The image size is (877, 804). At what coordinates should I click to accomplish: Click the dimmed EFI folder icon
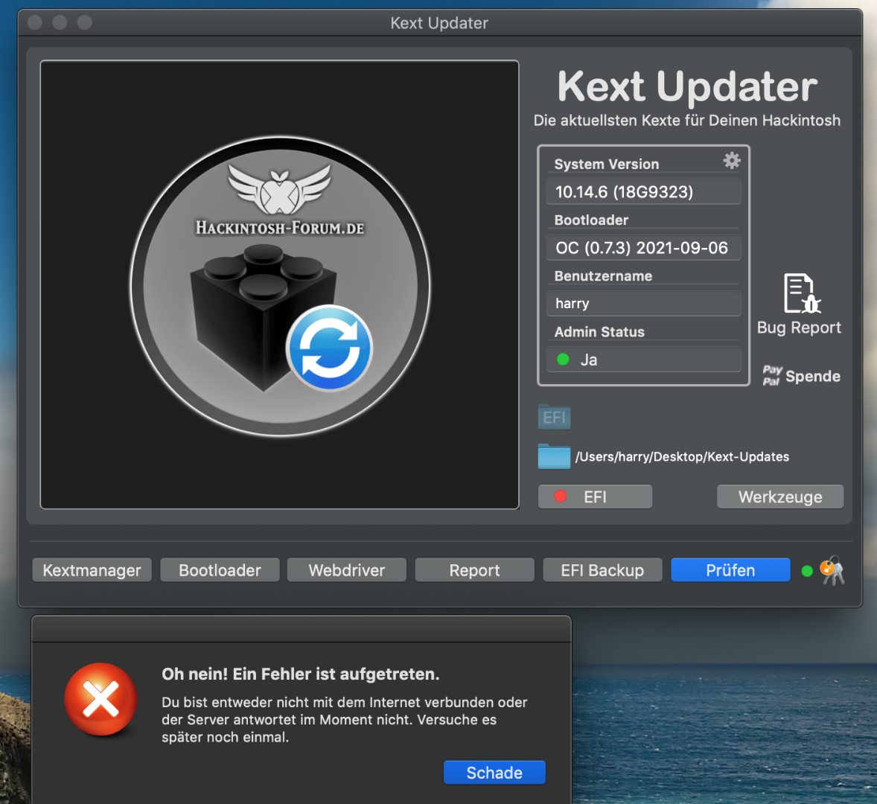[554, 417]
